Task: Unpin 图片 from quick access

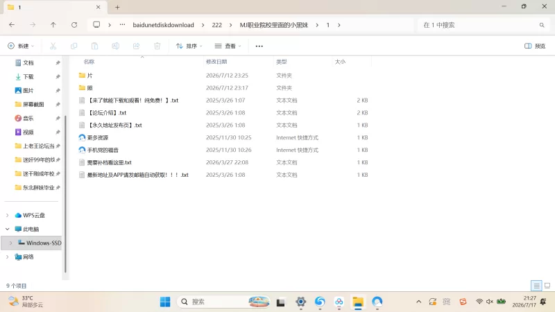Action: coord(58,91)
